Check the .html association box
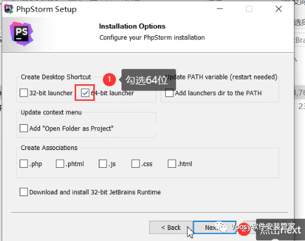This screenshot has height=241, width=305. point(172,164)
